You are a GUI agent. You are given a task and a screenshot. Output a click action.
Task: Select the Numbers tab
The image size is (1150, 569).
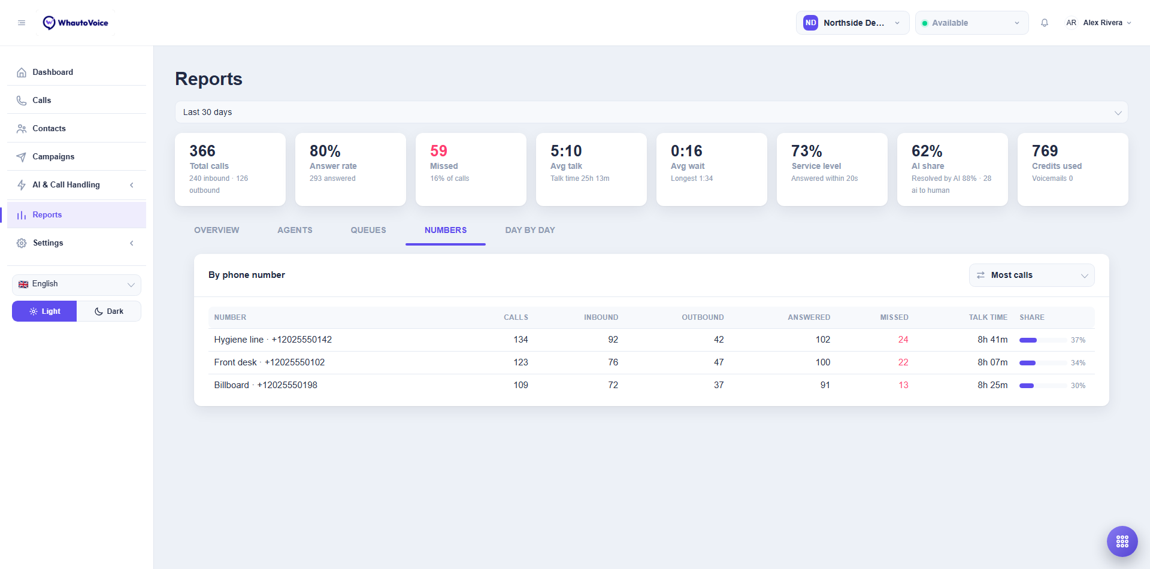446,230
